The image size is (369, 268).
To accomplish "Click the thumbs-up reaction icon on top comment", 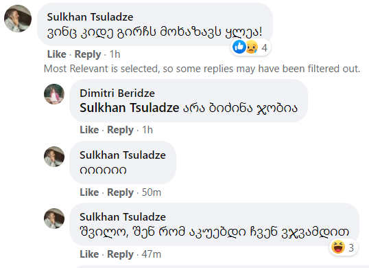I will (239, 47).
